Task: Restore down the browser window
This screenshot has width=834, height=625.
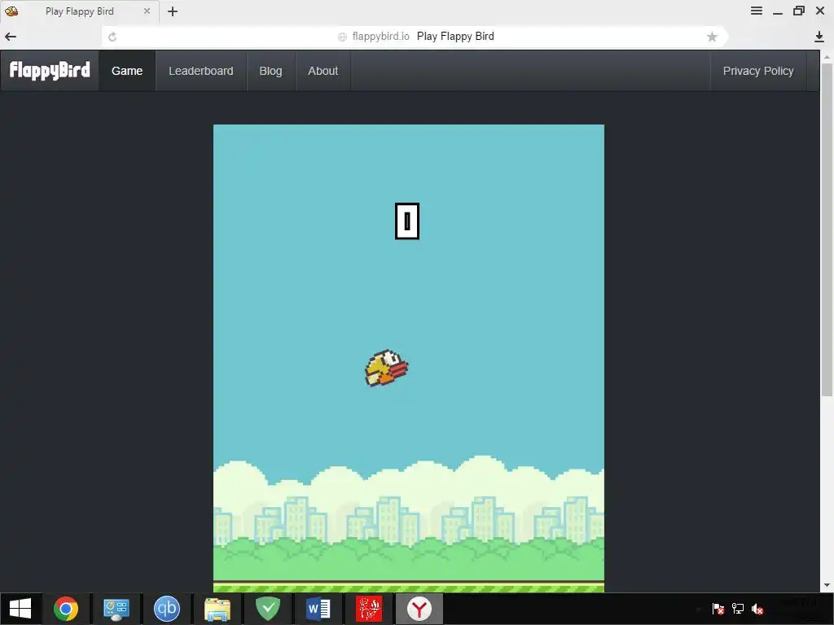Action: 799,11
